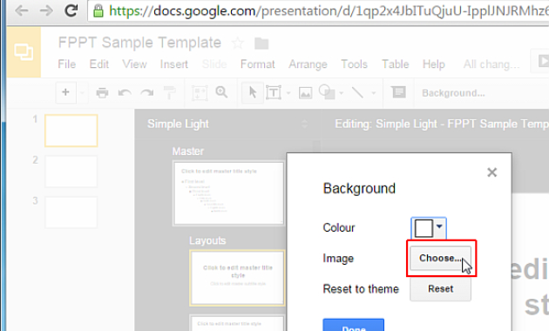Image resolution: width=549 pixels, height=331 pixels.
Task: Open the Shape dropdown arrow
Action: [342, 93]
